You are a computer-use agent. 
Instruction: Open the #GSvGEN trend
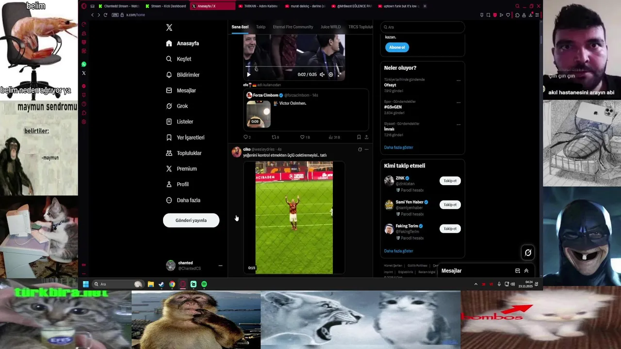tap(393, 107)
